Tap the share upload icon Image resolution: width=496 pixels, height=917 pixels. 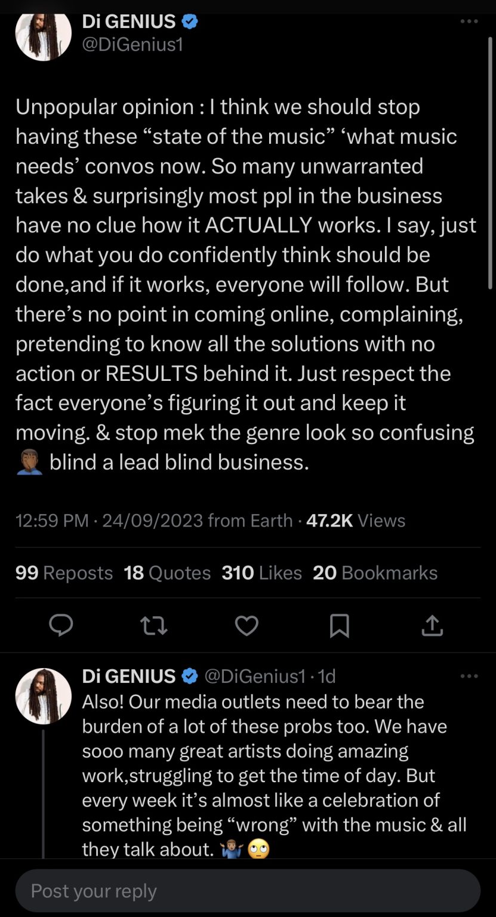432,625
